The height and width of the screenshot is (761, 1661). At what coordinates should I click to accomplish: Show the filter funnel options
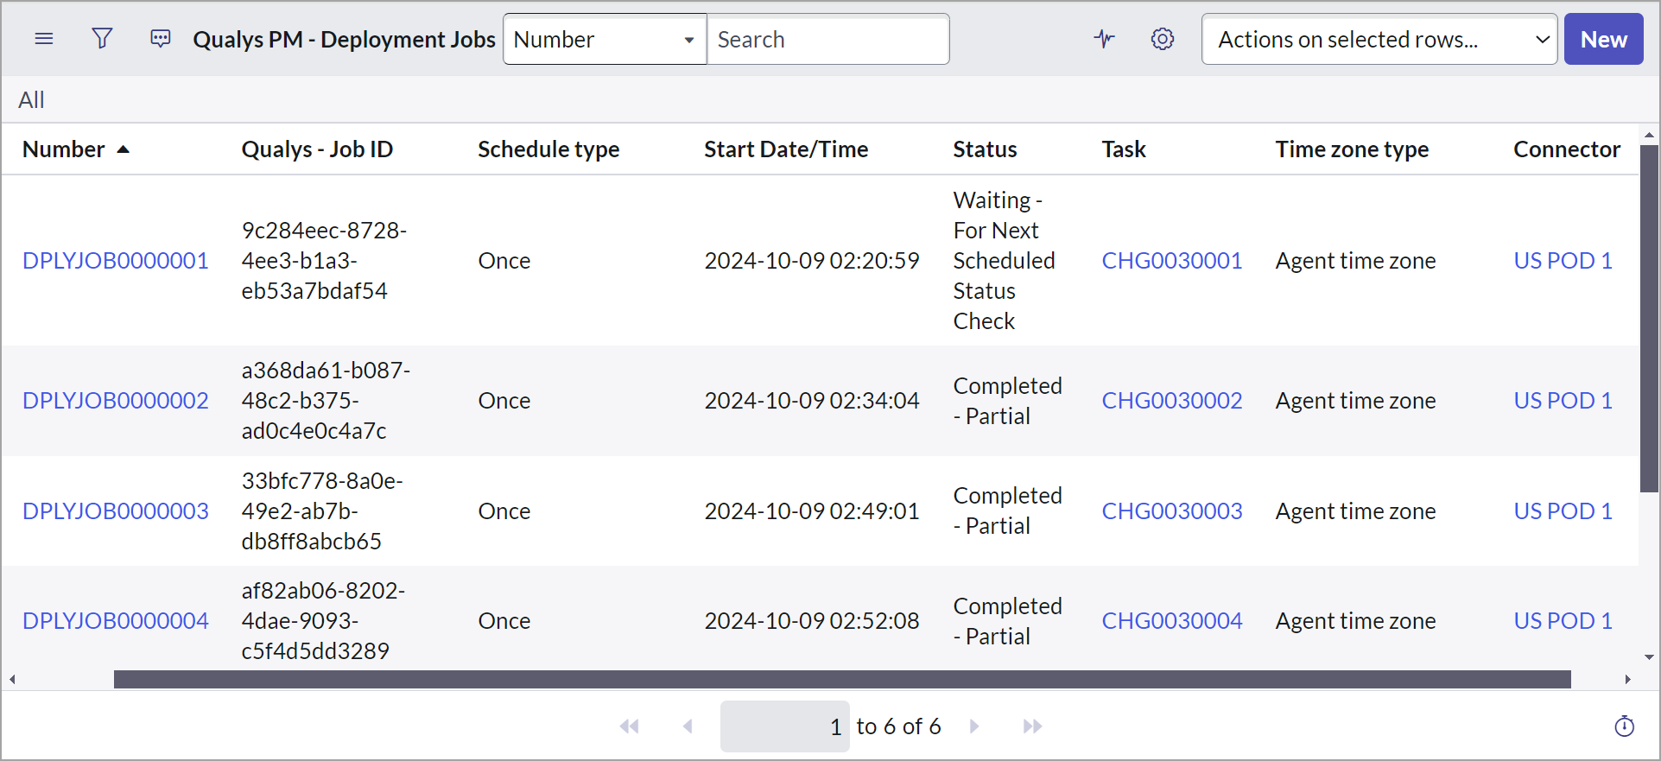click(x=102, y=39)
